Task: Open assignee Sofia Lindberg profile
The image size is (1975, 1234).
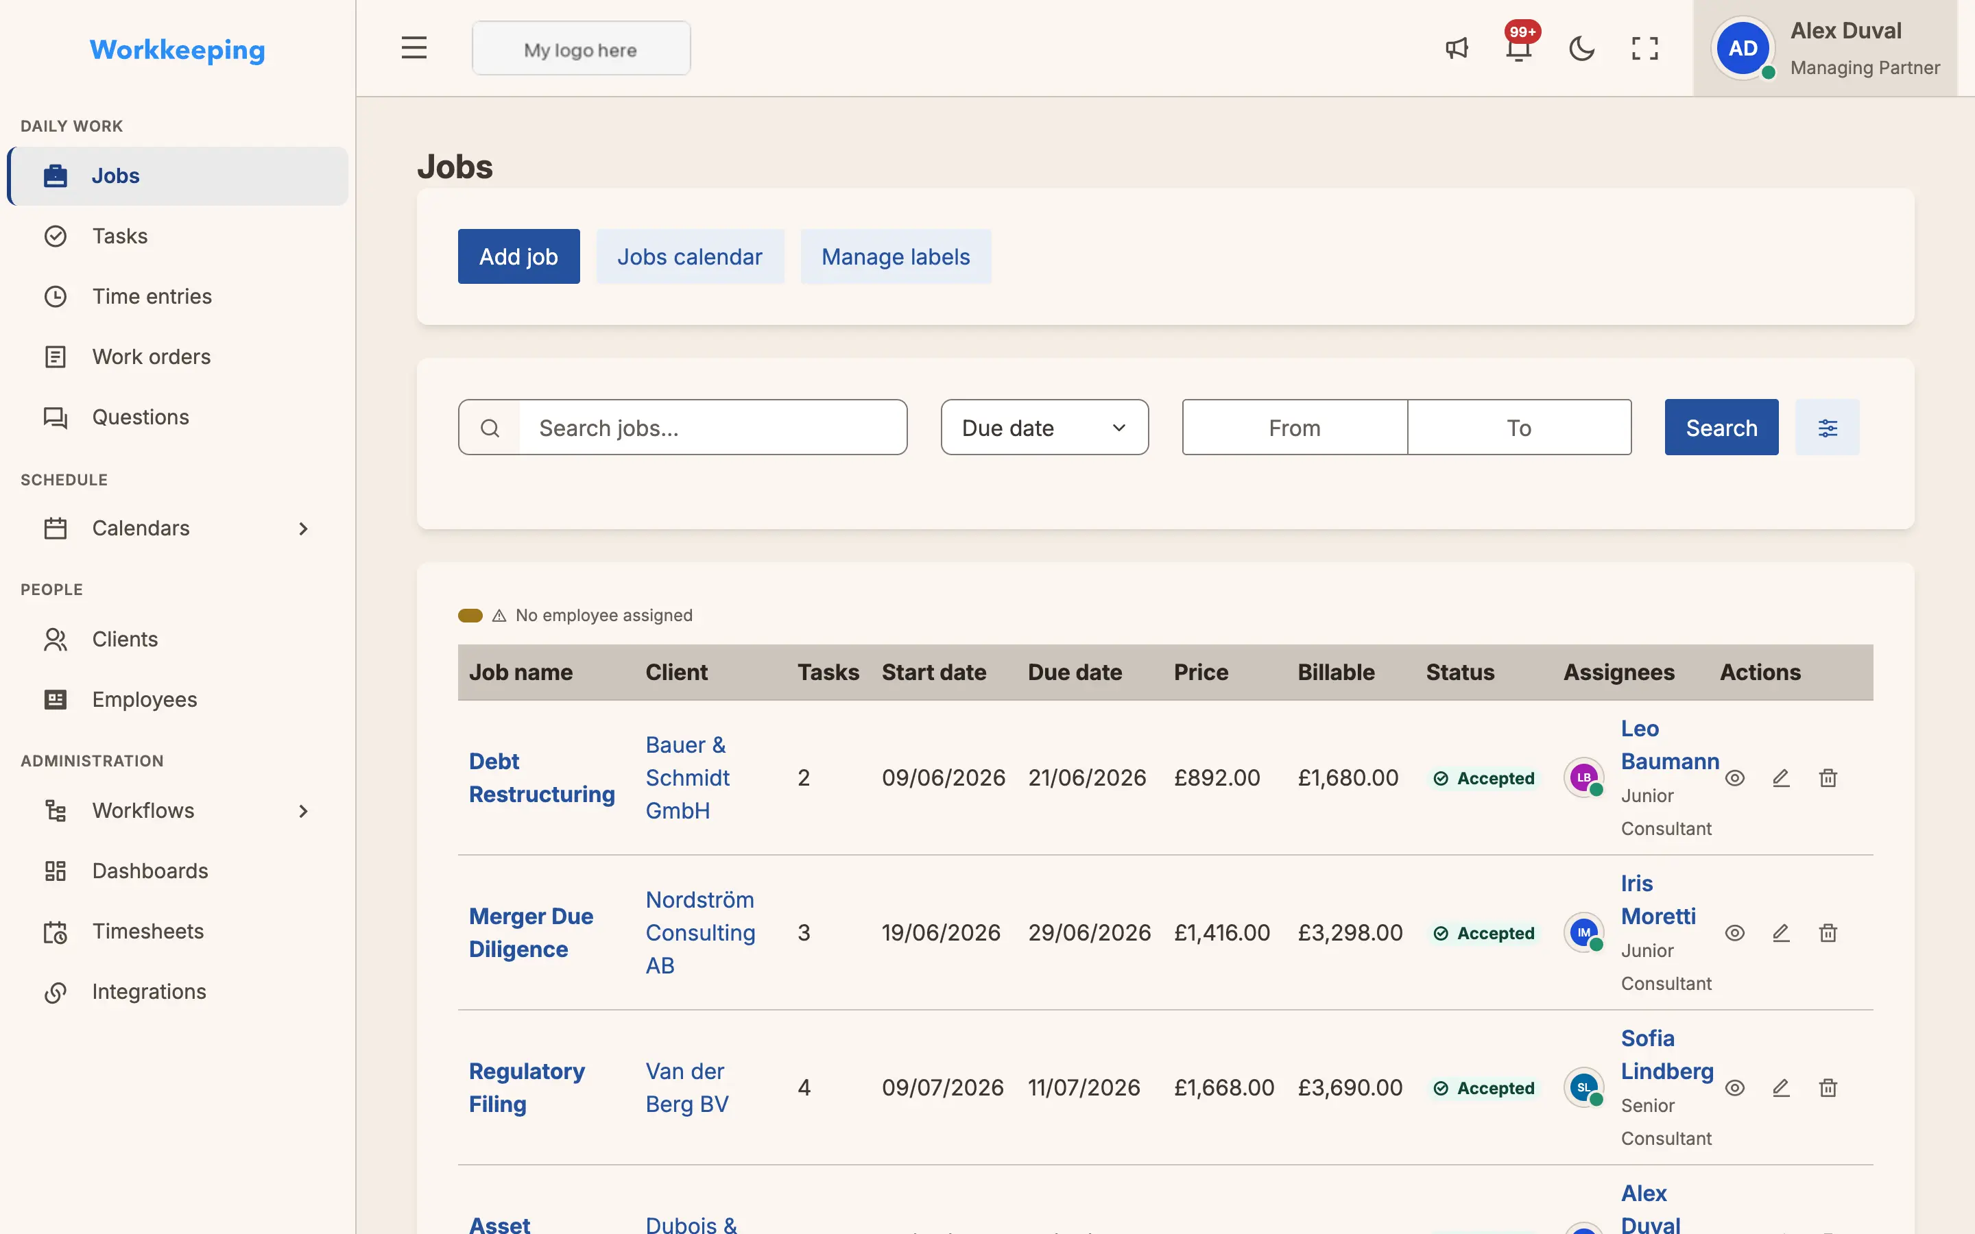Action: pos(1666,1055)
